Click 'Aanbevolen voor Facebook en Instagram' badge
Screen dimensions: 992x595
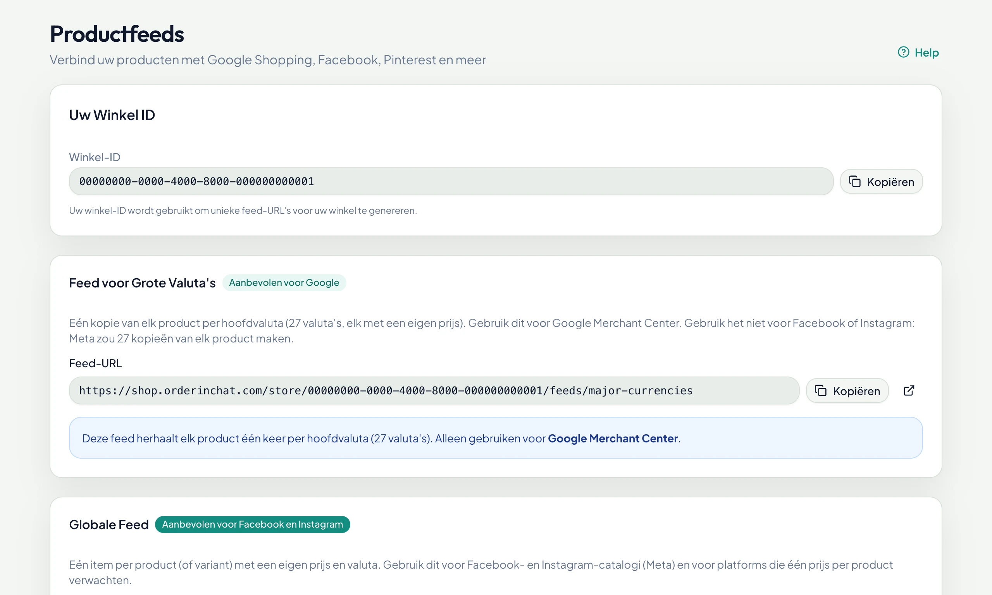(x=252, y=524)
